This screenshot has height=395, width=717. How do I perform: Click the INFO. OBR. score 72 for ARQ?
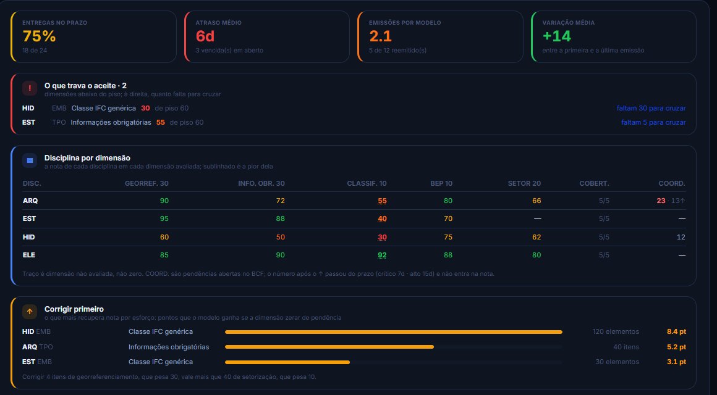tap(280, 201)
